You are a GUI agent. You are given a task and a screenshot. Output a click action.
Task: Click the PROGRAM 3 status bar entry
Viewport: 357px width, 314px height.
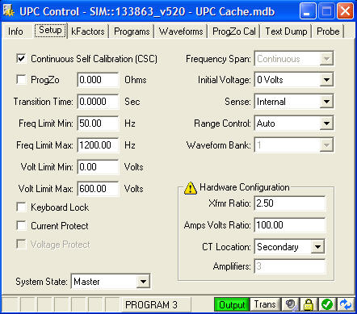coord(157,304)
